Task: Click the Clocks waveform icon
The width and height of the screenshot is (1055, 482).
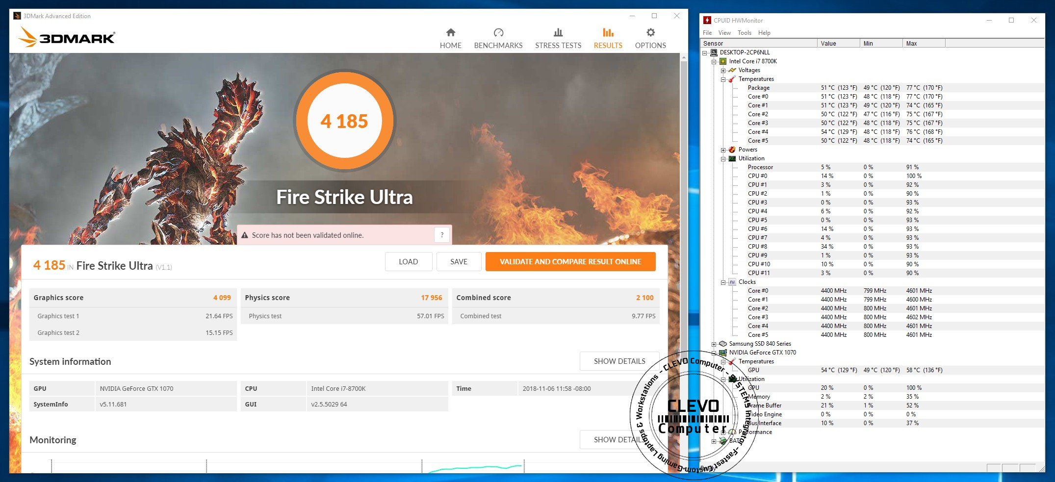Action: pyautogui.click(x=732, y=282)
